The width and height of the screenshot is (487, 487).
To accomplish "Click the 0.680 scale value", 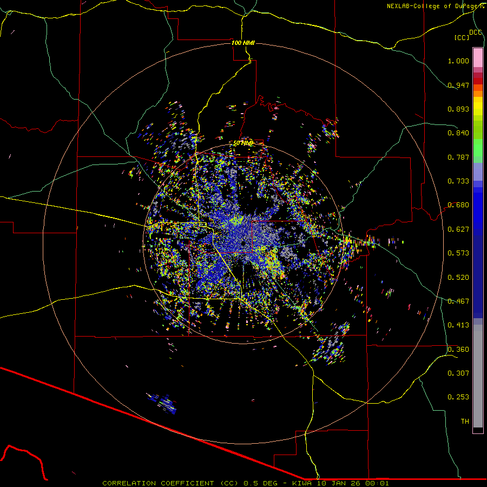I will (x=458, y=205).
